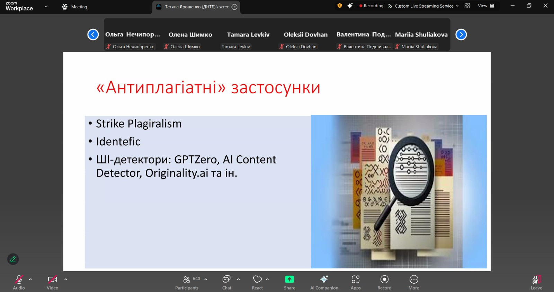Open the React heart menu
Image resolution: width=554 pixels, height=292 pixels.
(257, 282)
